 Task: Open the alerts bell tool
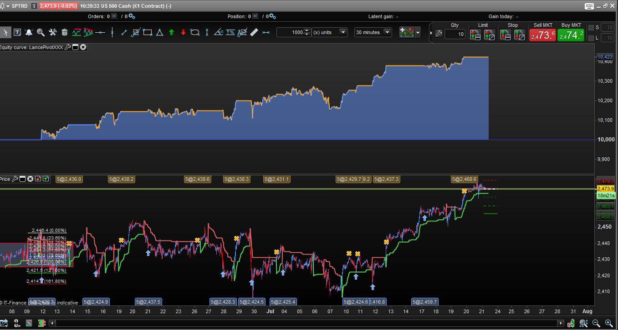29,32
